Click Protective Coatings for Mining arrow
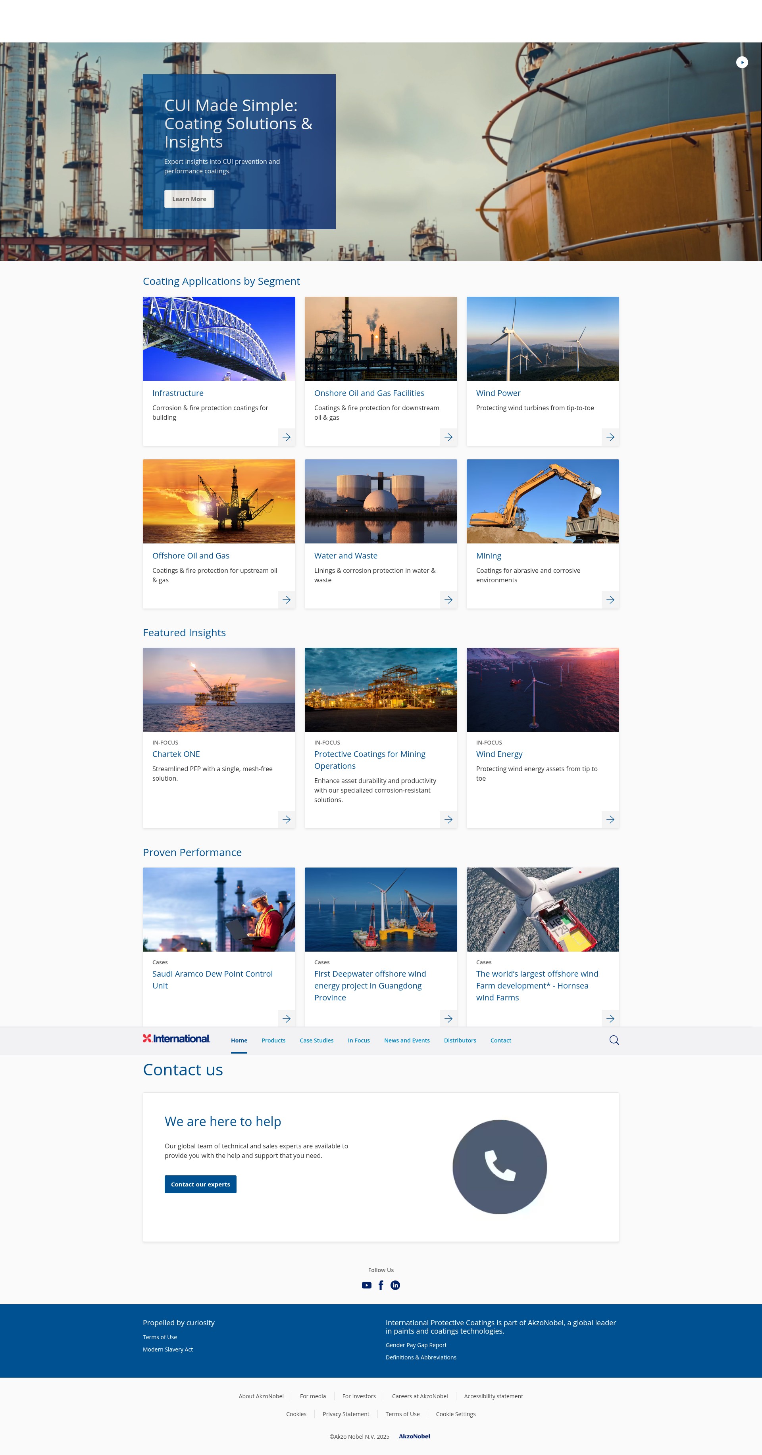 (x=448, y=820)
